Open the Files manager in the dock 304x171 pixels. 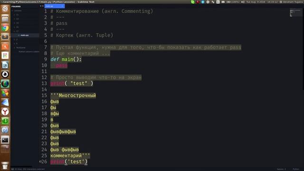click(5, 19)
